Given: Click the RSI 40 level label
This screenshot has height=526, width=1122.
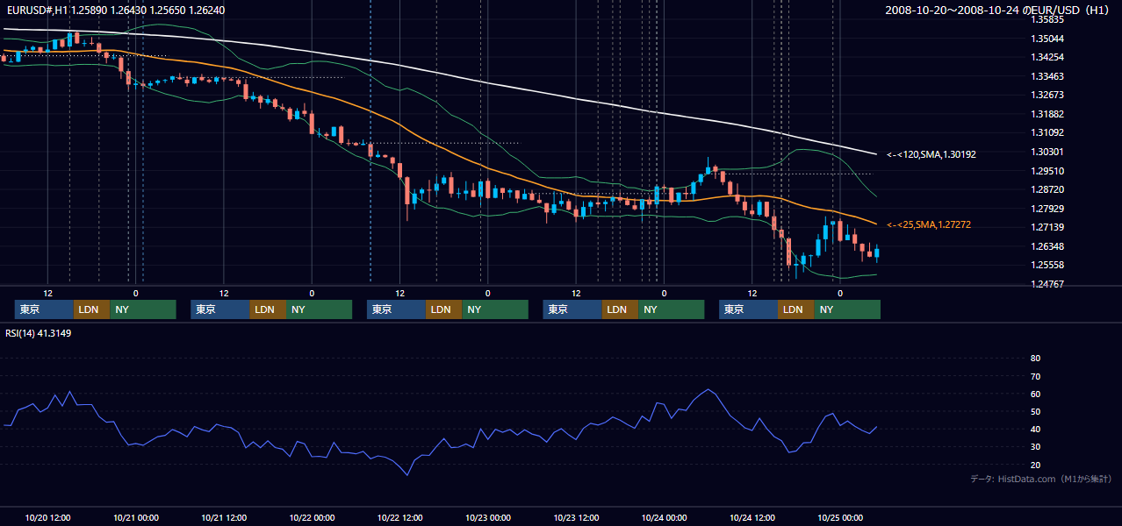Looking at the screenshot, I should tap(1035, 429).
